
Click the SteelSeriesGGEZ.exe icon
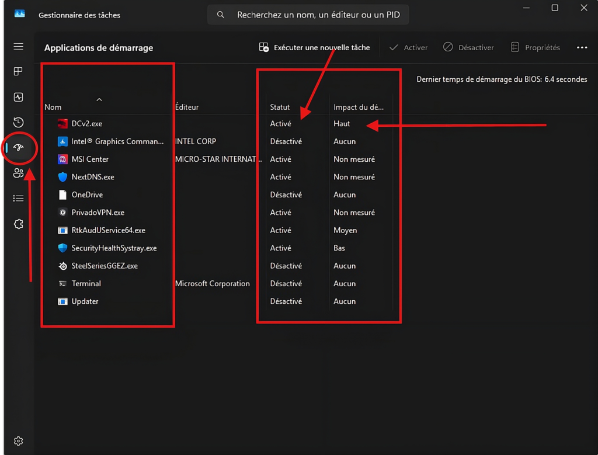pos(62,266)
